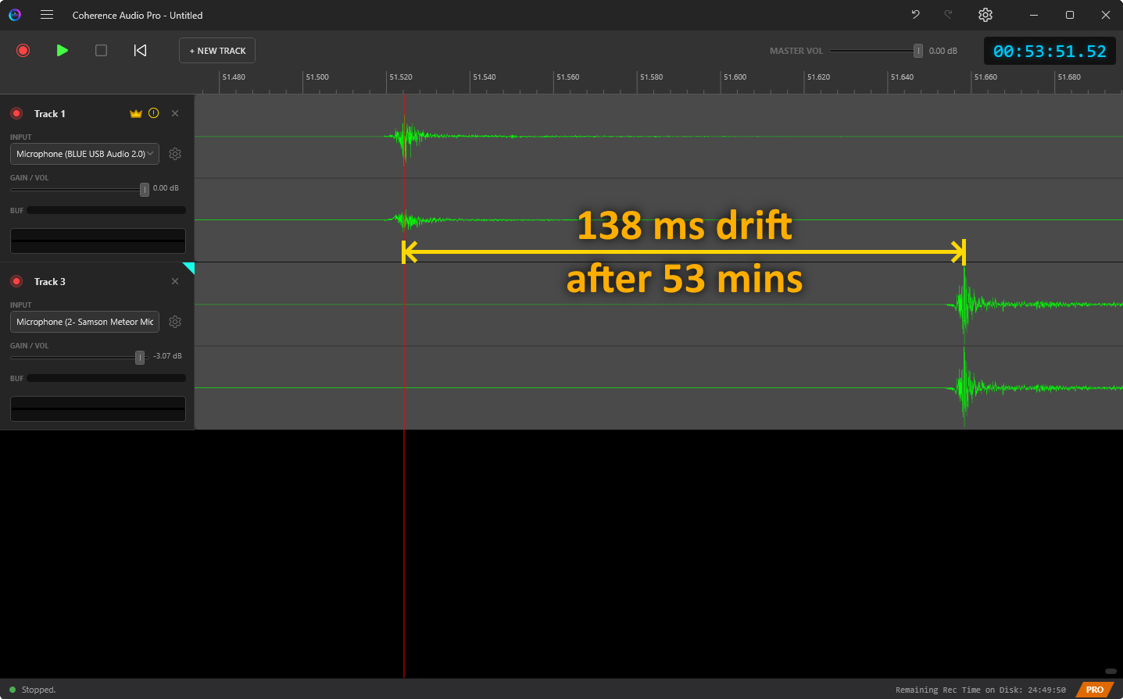
Task: Enable master record with the red record button
Action: (23, 50)
